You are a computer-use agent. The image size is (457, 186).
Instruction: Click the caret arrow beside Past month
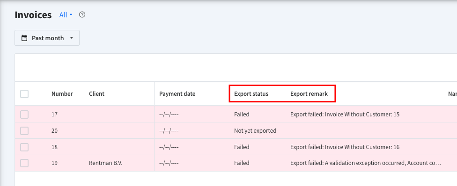[71, 38]
